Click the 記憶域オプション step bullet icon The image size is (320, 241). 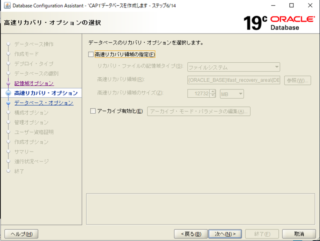(8, 84)
